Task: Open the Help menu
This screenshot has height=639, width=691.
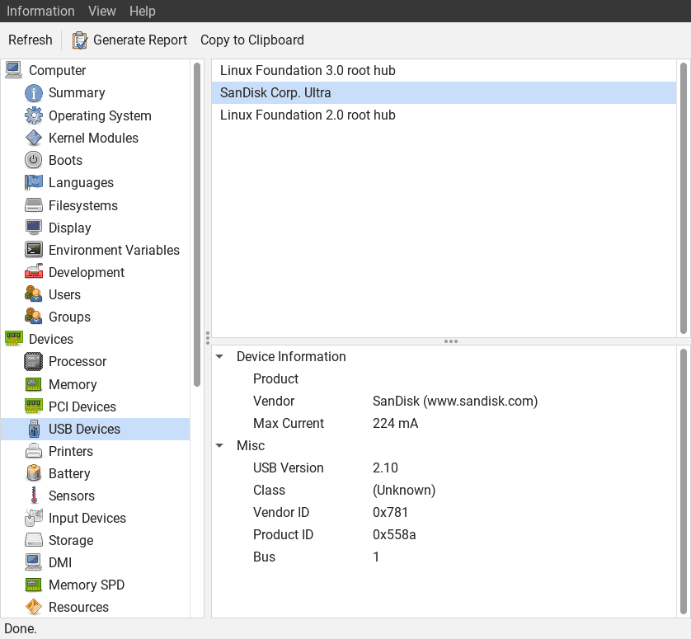Action: (143, 11)
